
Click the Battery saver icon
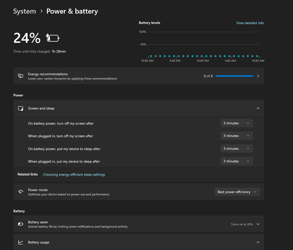(21, 224)
